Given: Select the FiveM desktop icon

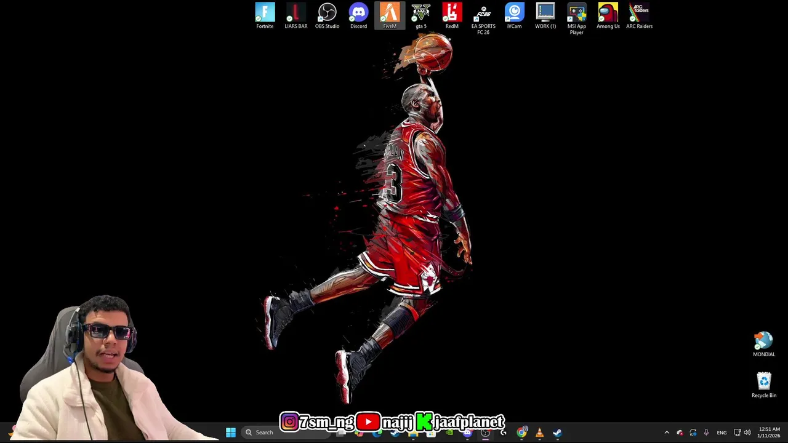Looking at the screenshot, I should click(390, 15).
